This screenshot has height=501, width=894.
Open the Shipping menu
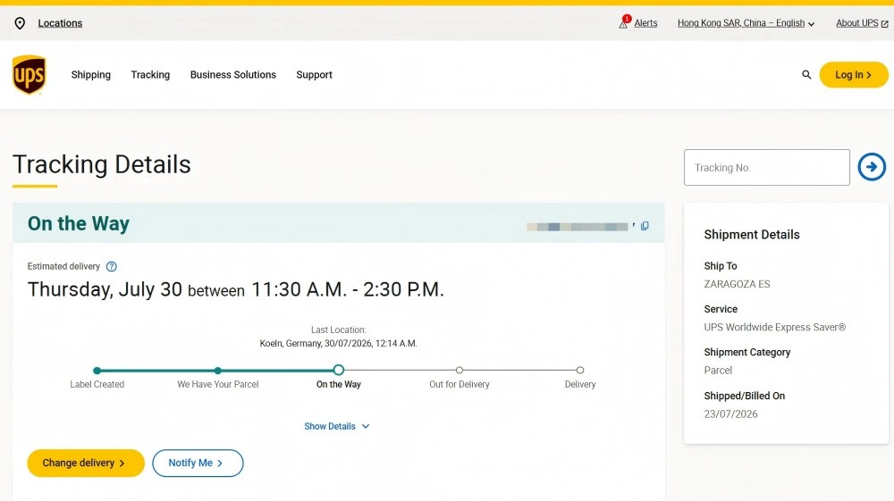tap(90, 75)
